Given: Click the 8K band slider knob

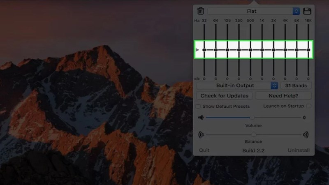Looking at the screenshot, I should point(297,50).
